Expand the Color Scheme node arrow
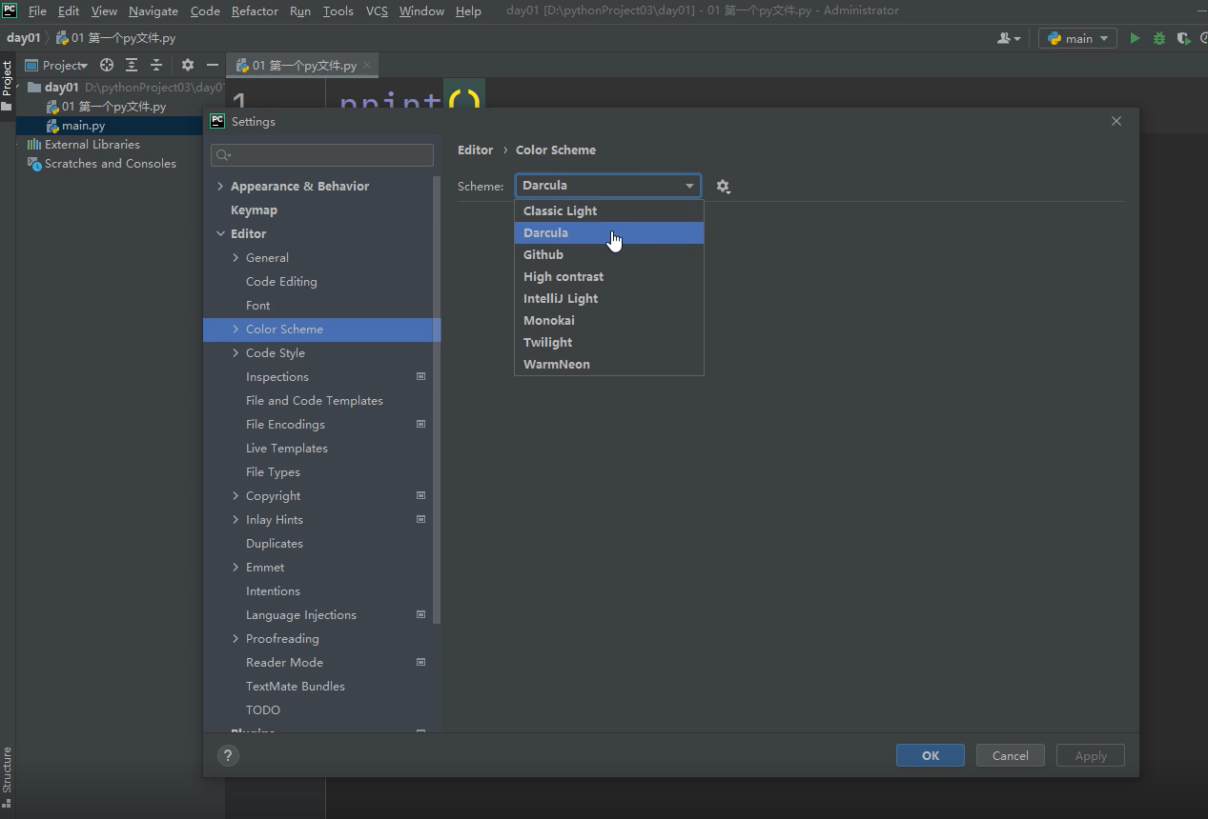This screenshot has width=1208, height=819. coord(235,329)
